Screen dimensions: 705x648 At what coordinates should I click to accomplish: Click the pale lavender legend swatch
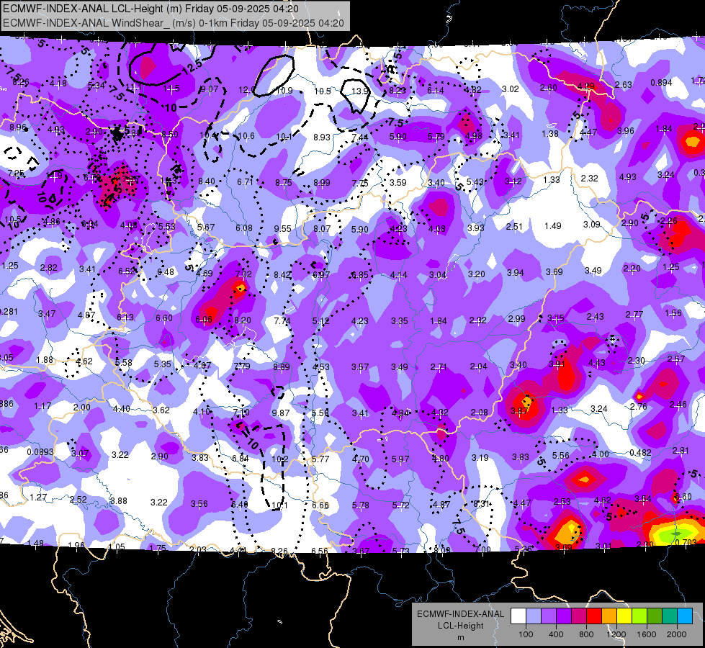pos(534,616)
